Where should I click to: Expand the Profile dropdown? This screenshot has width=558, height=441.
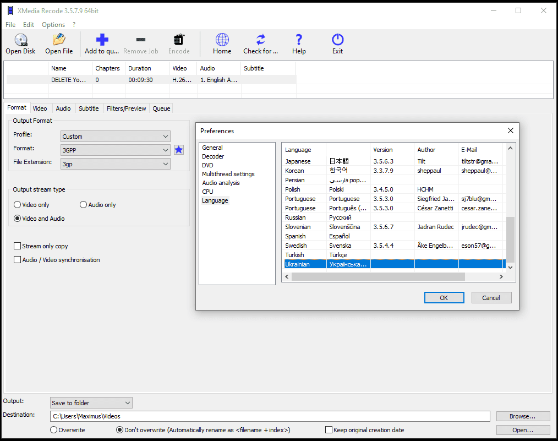[x=116, y=137]
